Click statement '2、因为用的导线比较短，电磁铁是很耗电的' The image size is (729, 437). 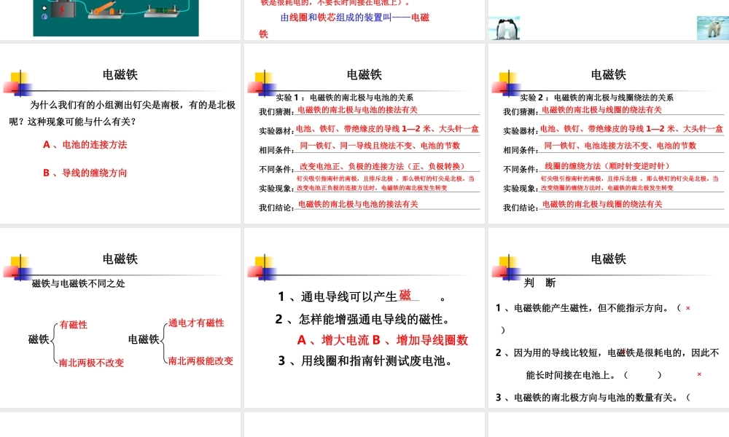point(607,353)
